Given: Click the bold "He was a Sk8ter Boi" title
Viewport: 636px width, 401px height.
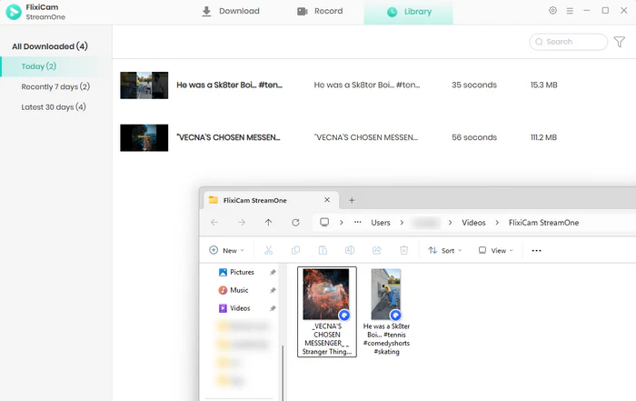Looking at the screenshot, I should [229, 85].
